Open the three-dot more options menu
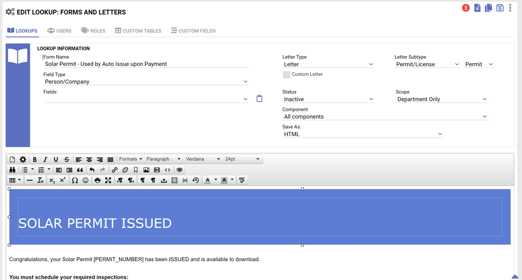The image size is (522, 280). (510, 8)
